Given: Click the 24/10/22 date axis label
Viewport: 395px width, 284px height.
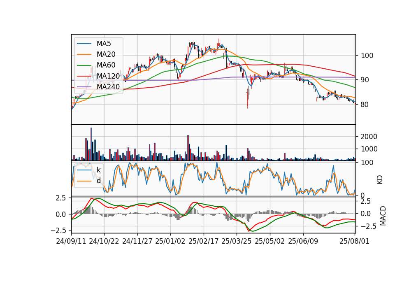Looking at the screenshot, I should pos(104,241).
